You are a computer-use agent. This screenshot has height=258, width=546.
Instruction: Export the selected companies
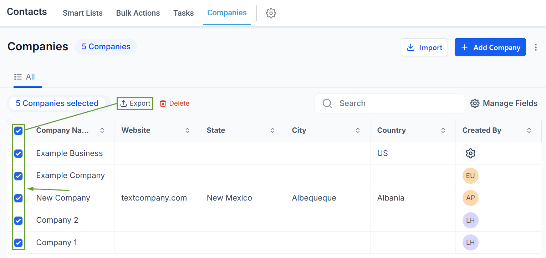coord(135,103)
